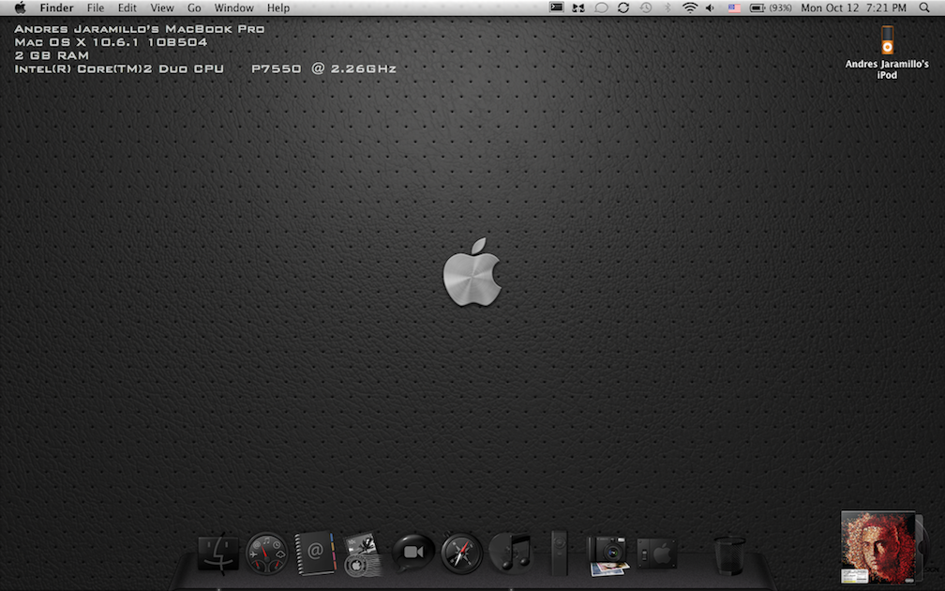945x591 pixels.
Task: Launch iTunes from the Dock
Action: [x=511, y=553]
